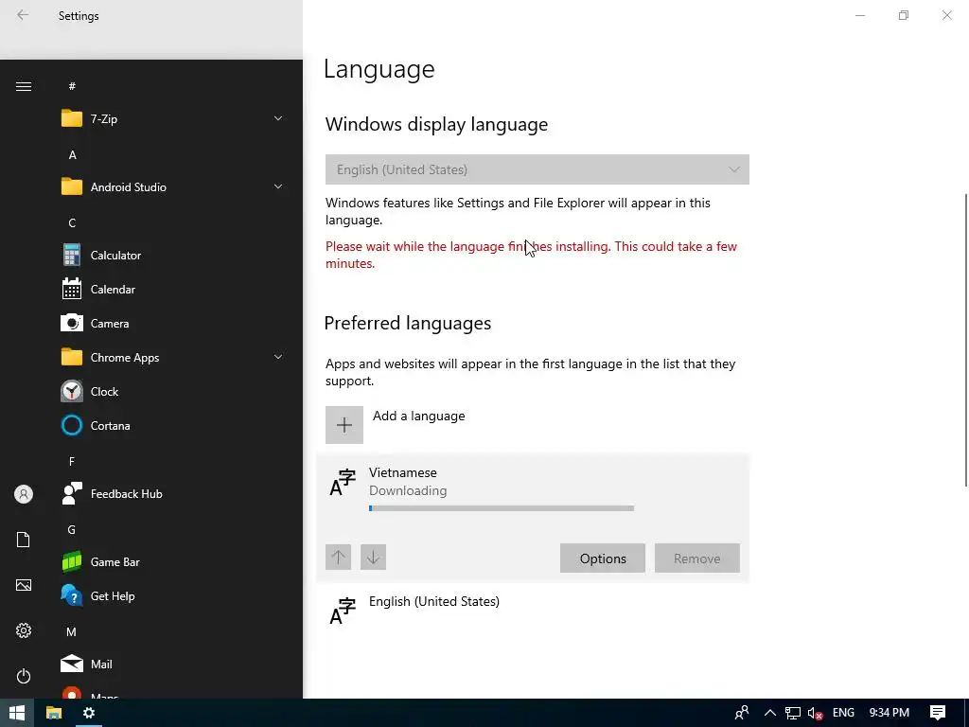
Task: Open the Settings gear in Start sidebar
Action: (24, 630)
